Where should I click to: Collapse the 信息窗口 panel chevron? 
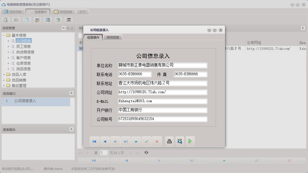tap(72, 93)
